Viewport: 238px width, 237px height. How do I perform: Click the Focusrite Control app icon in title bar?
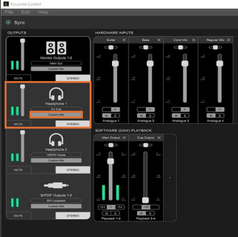coord(6,4)
